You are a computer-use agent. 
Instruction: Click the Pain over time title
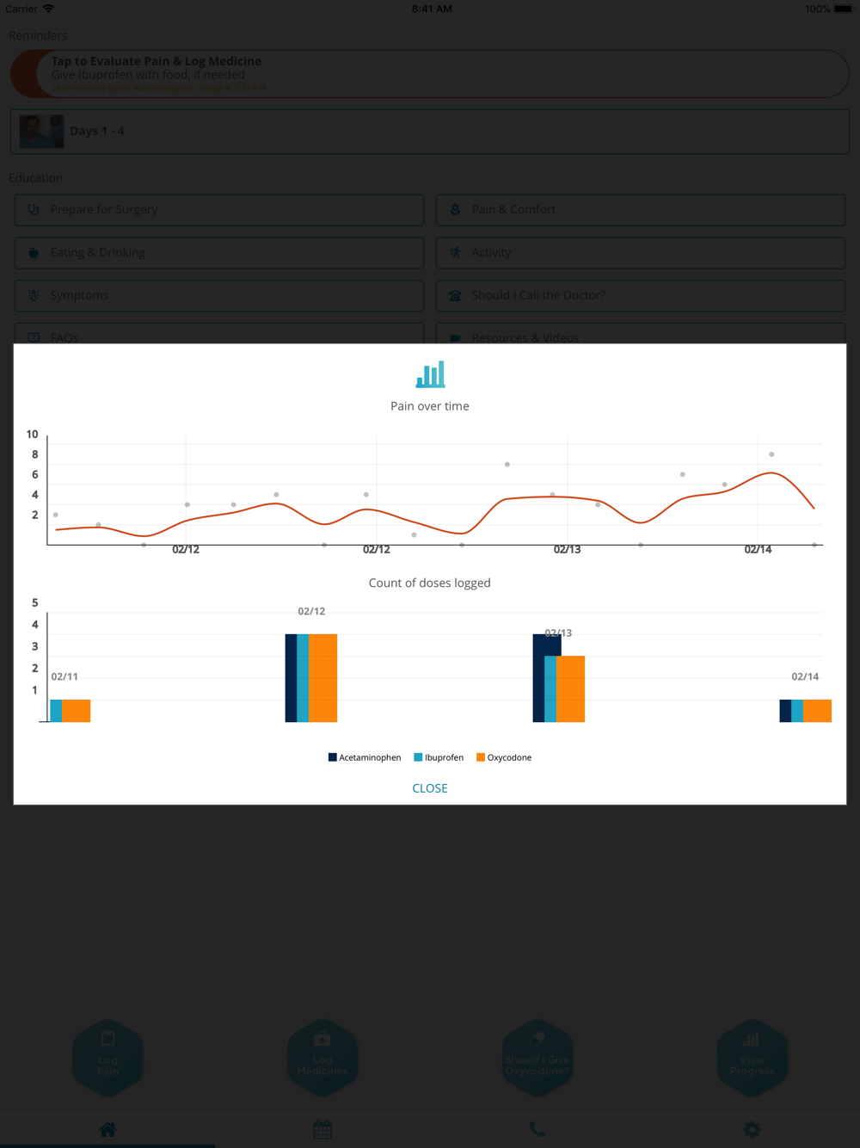(430, 406)
